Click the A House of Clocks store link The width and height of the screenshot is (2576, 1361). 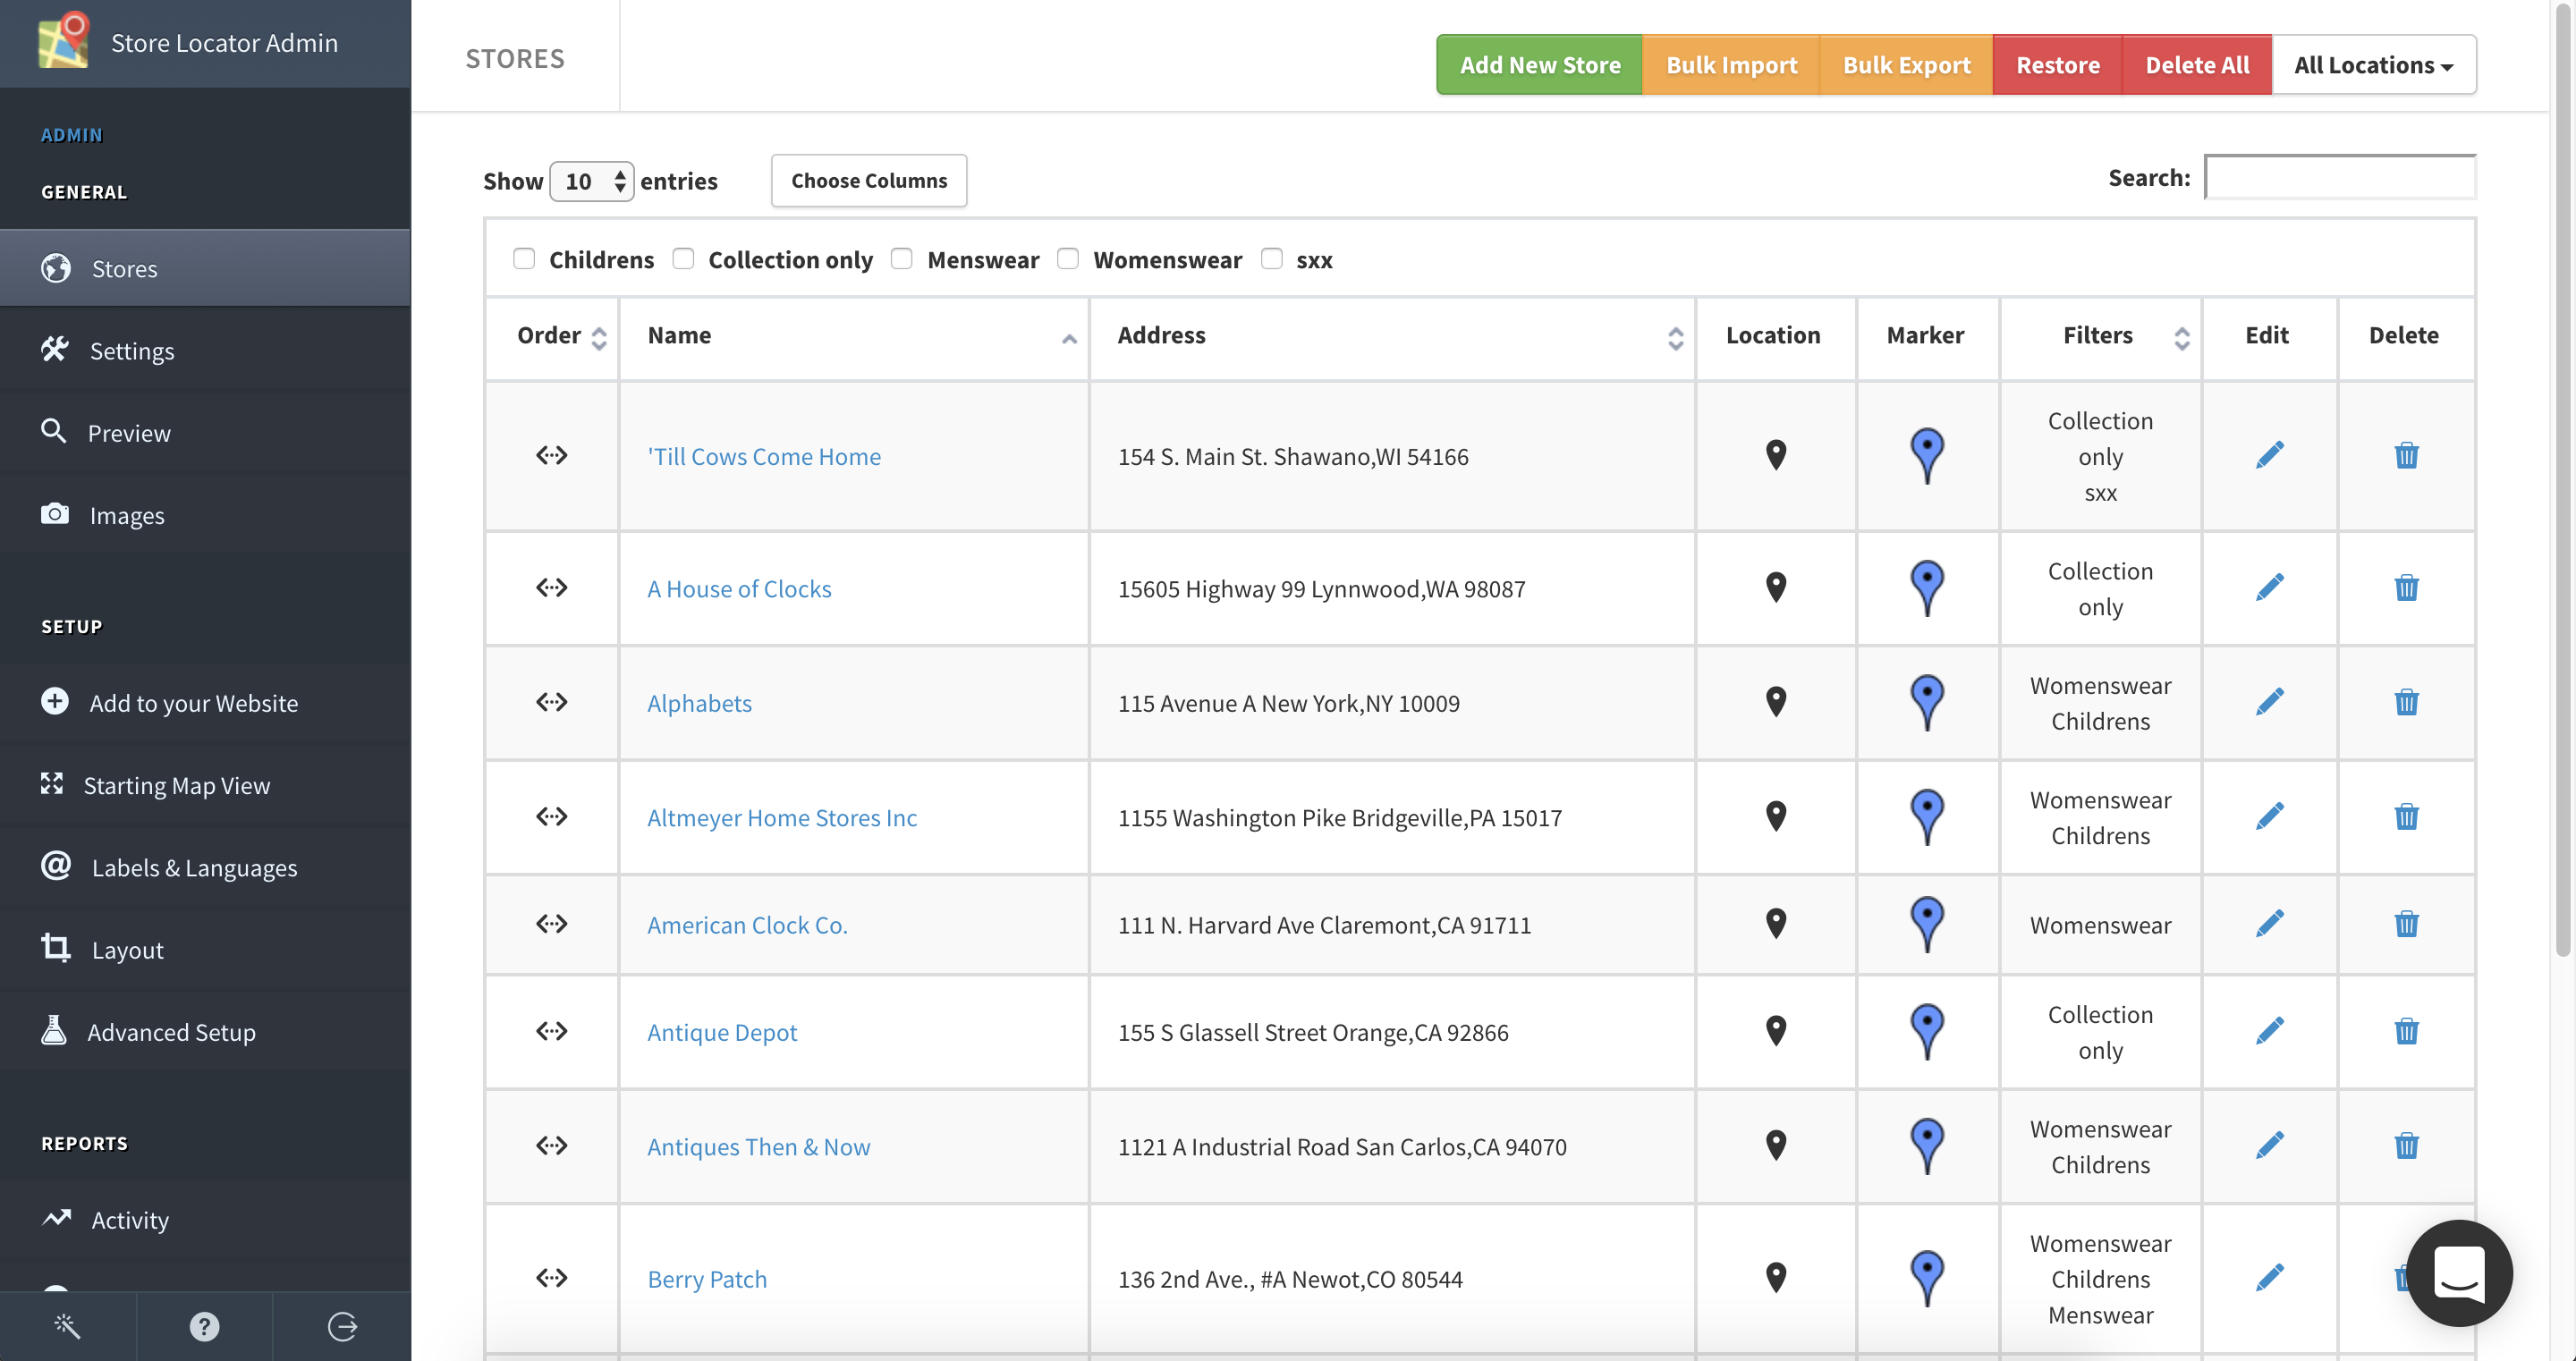(740, 586)
